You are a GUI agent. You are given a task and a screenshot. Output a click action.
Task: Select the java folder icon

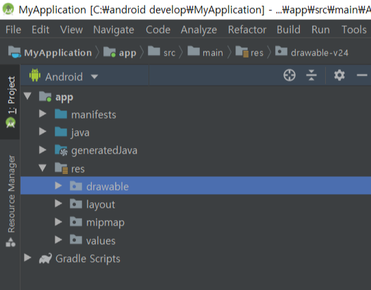coord(61,132)
